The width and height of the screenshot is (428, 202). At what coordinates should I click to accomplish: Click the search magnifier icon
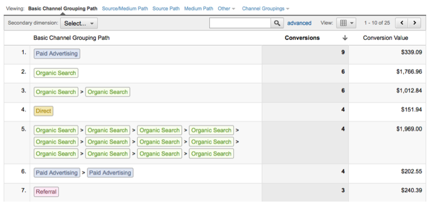(276, 23)
